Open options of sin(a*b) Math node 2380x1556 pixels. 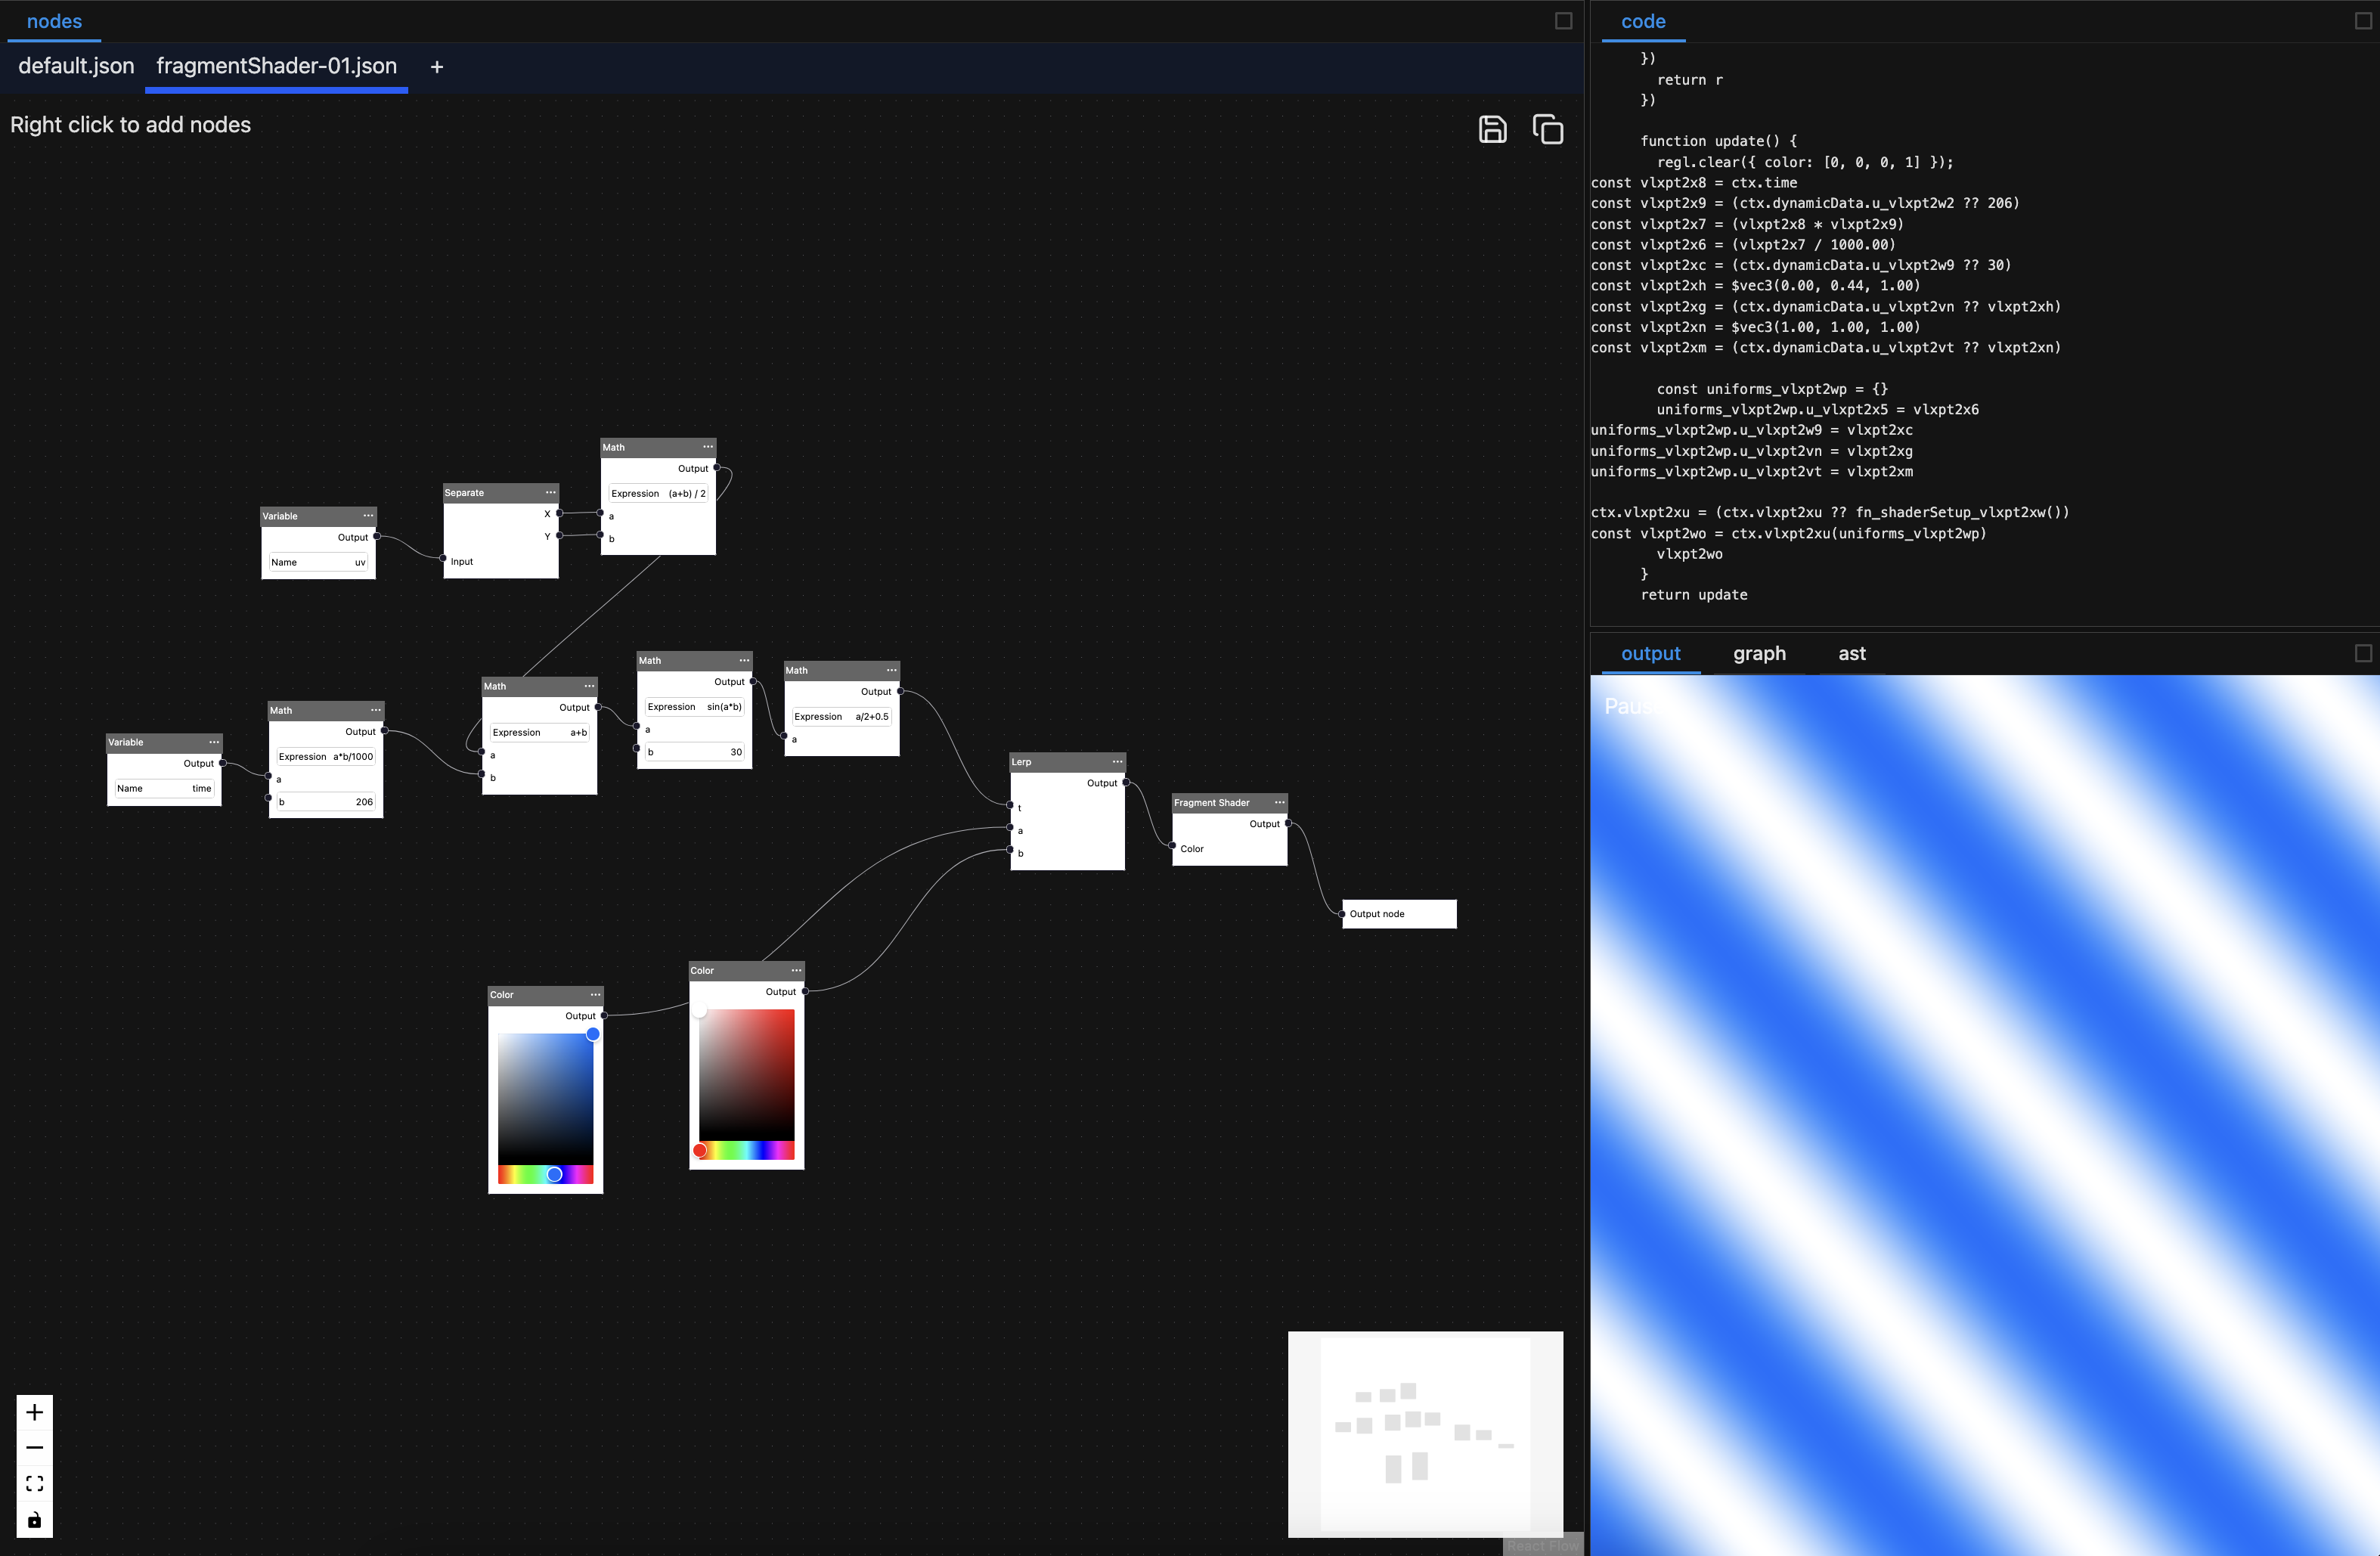744,660
